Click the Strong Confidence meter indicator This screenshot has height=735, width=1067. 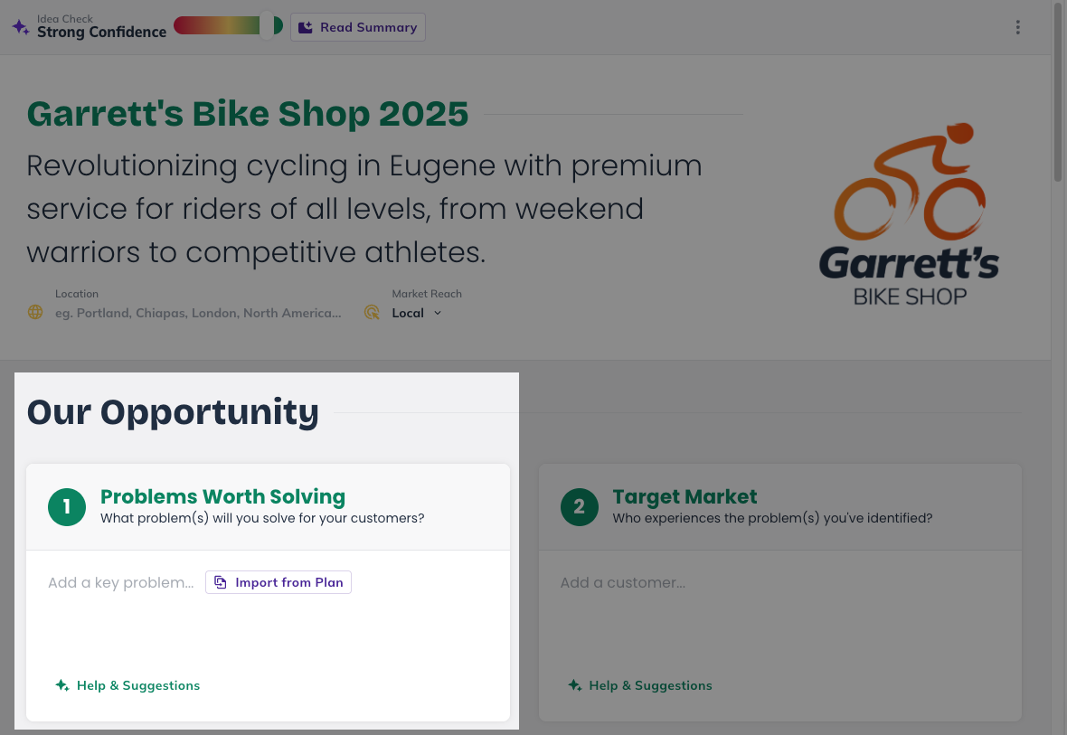[268, 25]
